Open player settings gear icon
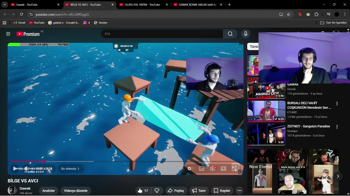 [213, 169]
